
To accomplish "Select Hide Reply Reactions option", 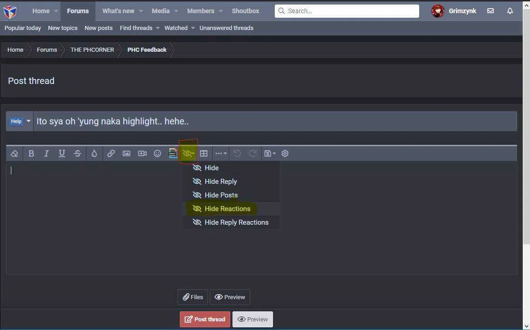I will pos(231,222).
